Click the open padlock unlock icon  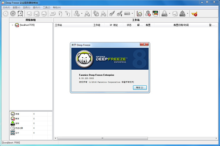coord(67,14)
